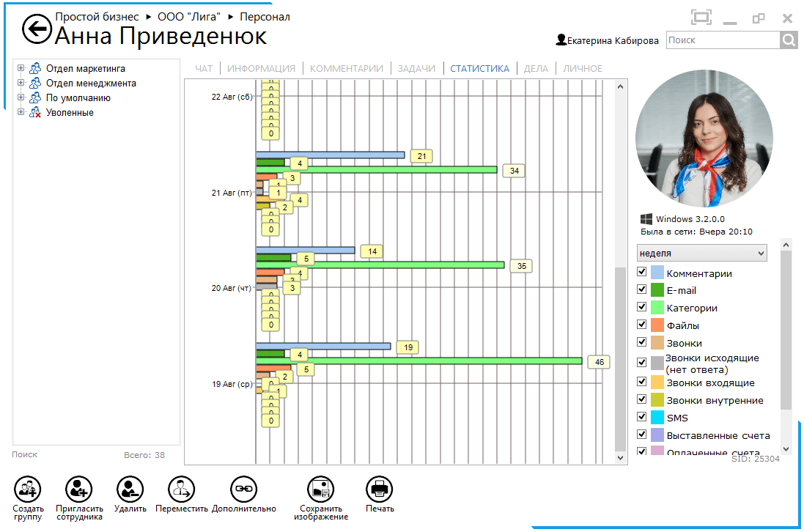The image size is (804, 532).
Task: Uncheck the Комментарии checkbox
Action: point(642,272)
